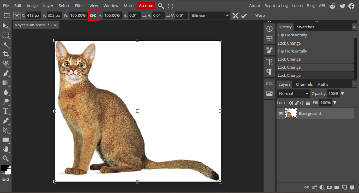Screen dimensions: 359x193
Task: Open the Filter menu
Action: [80, 6]
